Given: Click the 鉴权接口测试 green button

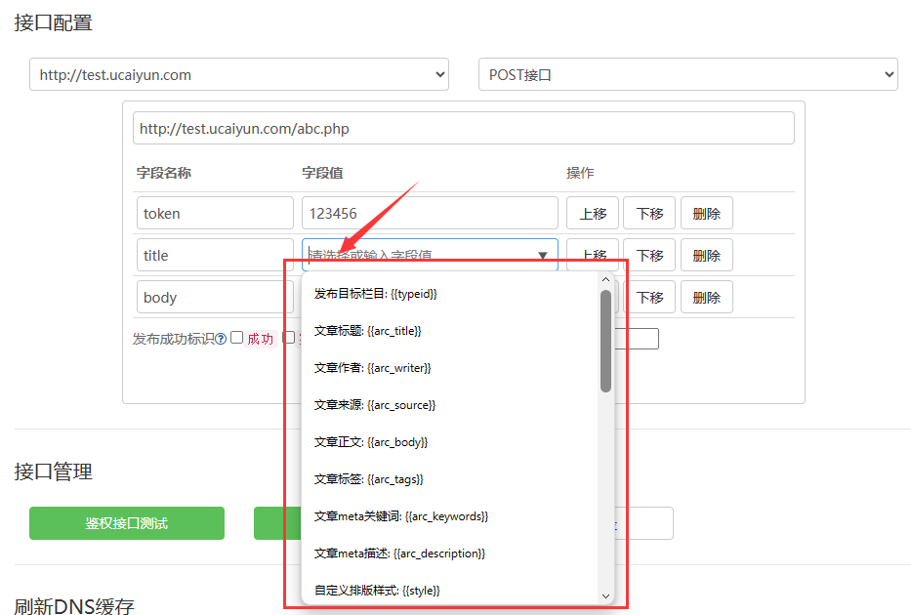Looking at the screenshot, I should pos(127,523).
